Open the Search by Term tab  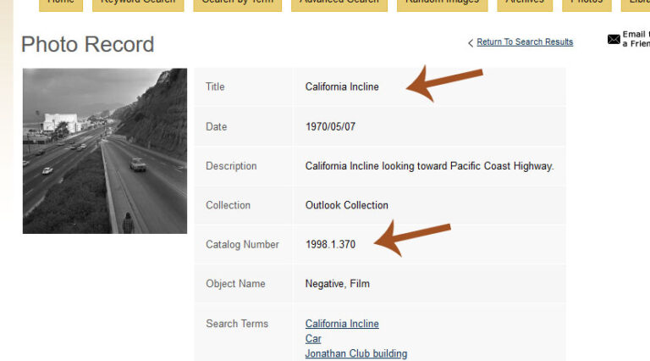(238, 4)
